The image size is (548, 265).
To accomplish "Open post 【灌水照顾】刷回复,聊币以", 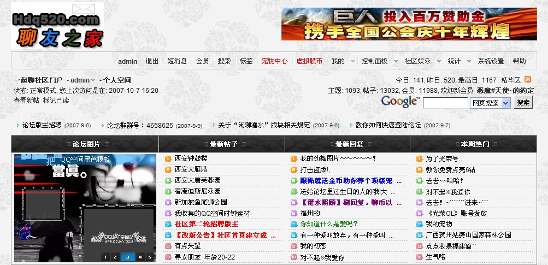I will (351, 202).
